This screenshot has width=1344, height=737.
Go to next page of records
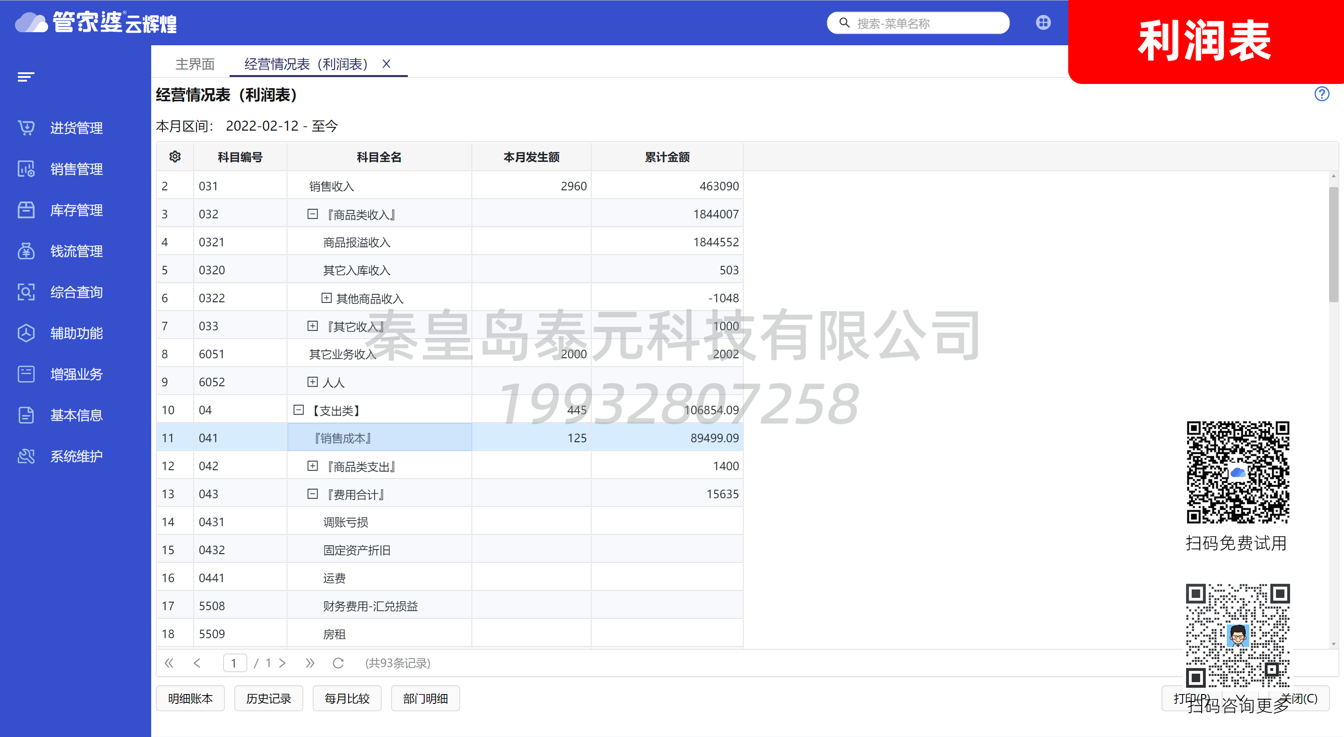[282, 663]
